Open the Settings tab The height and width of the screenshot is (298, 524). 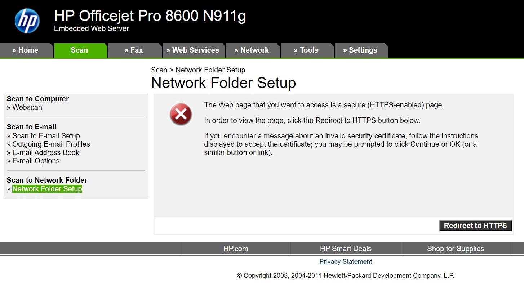tap(361, 50)
